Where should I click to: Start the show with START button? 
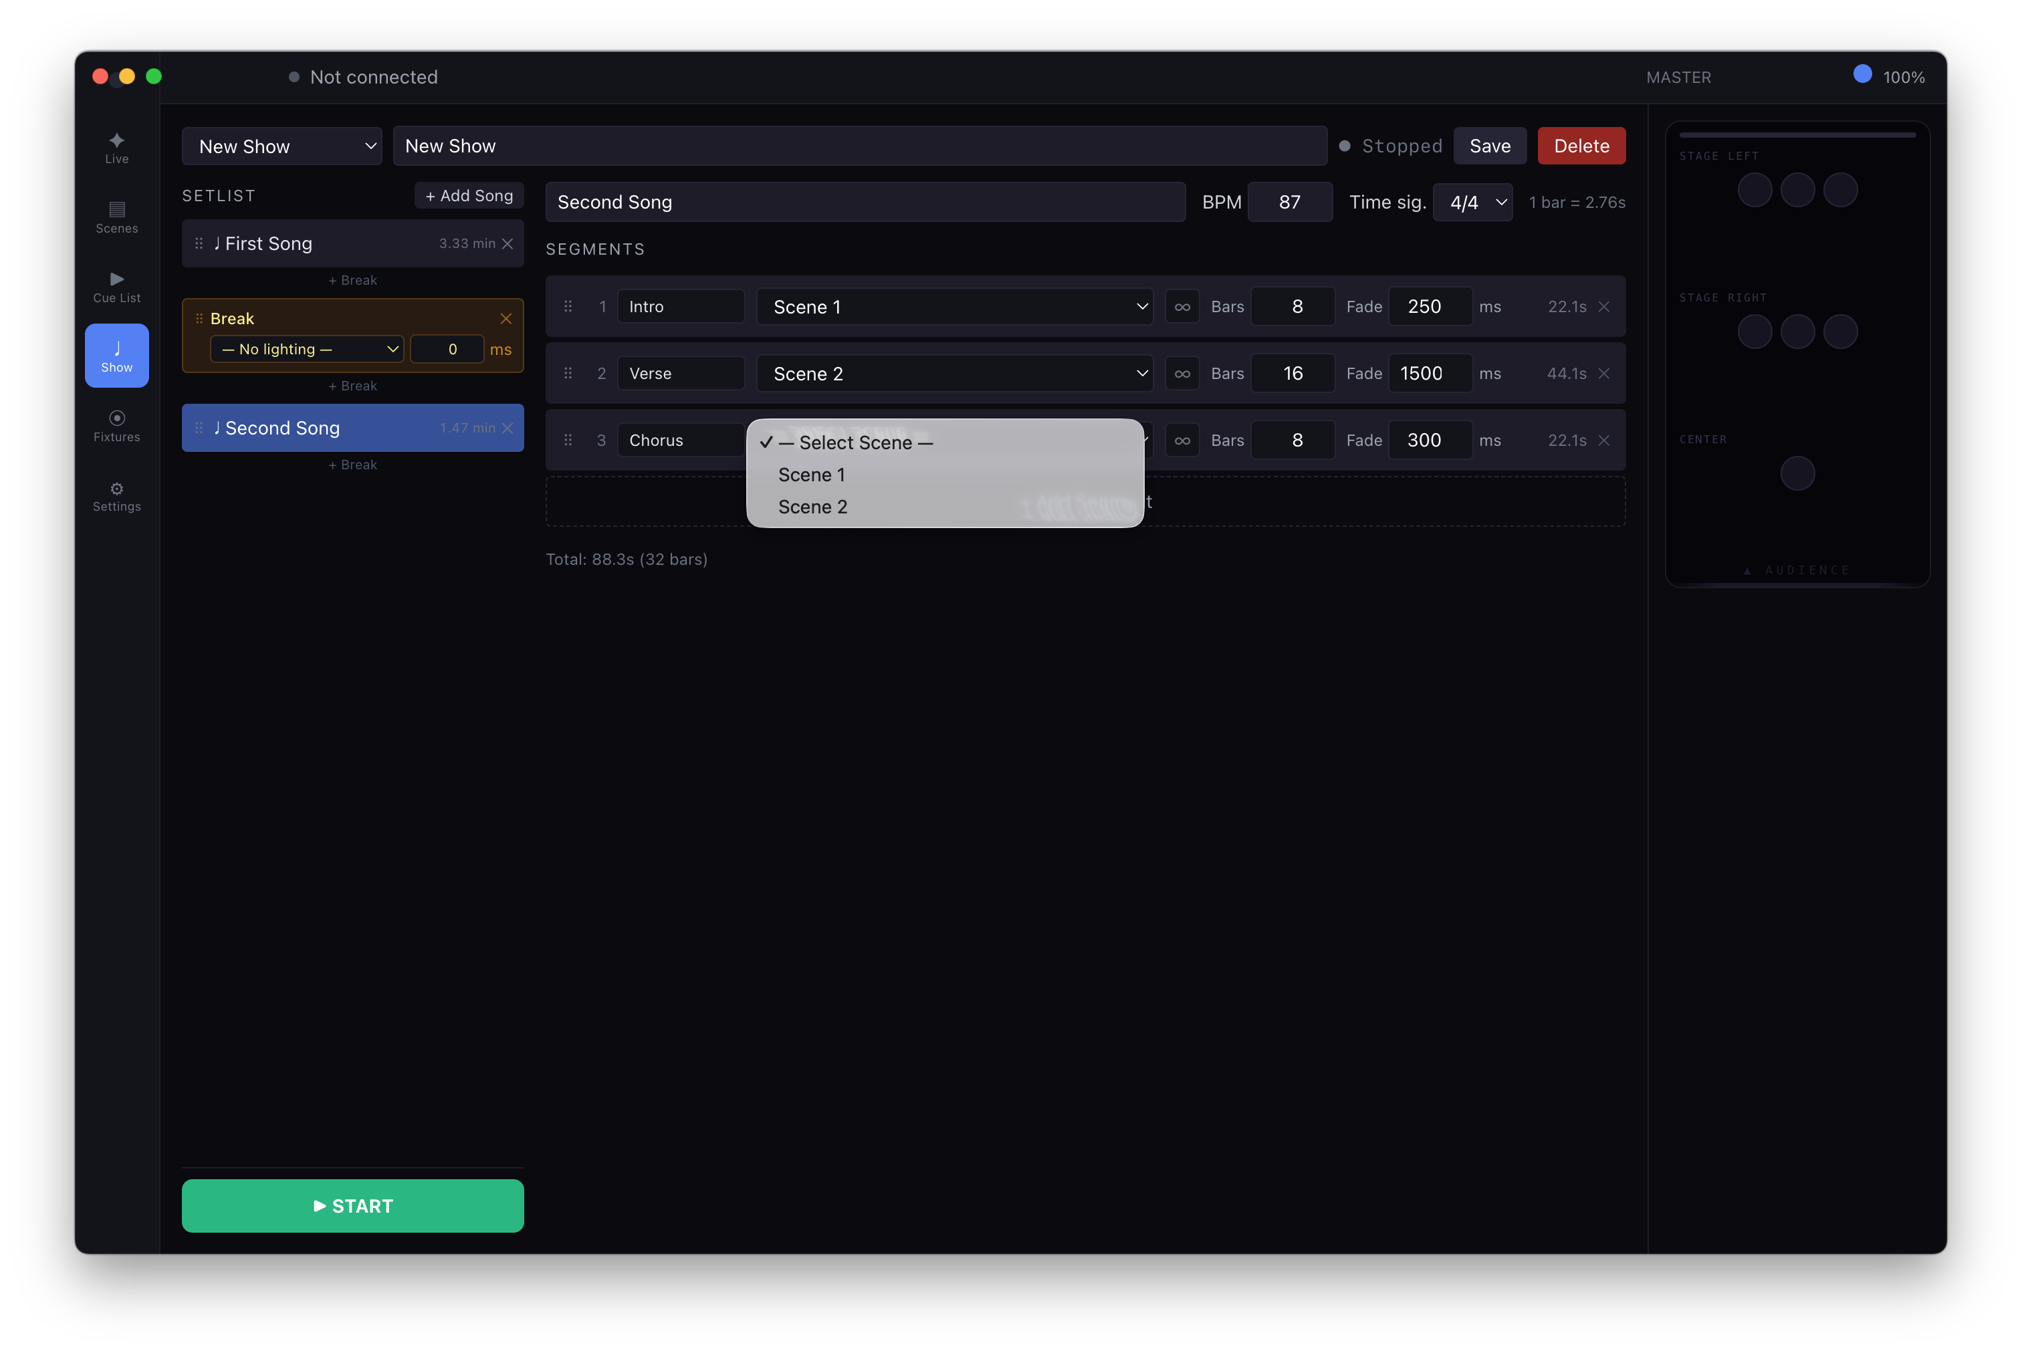click(x=352, y=1205)
